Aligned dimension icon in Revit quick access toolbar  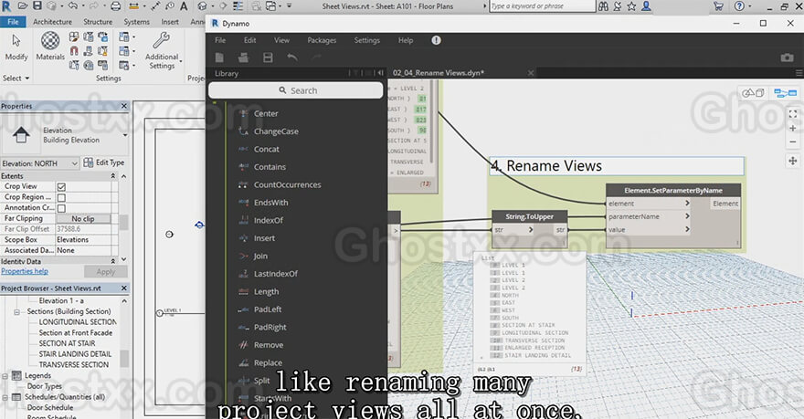tap(156, 6)
